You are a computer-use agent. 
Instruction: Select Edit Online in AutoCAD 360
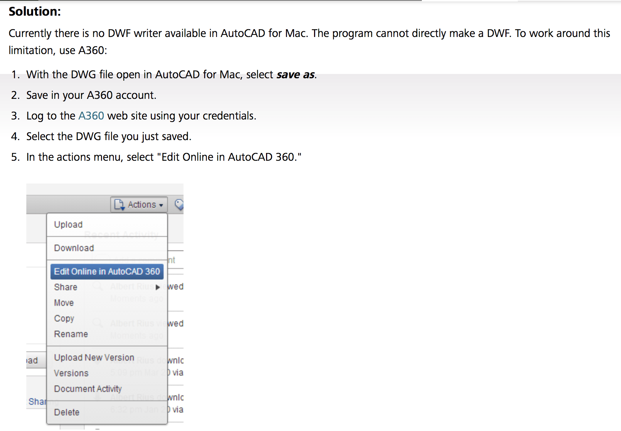tap(107, 272)
